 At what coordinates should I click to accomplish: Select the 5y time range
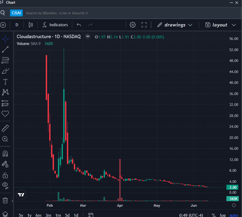(x=21, y=215)
